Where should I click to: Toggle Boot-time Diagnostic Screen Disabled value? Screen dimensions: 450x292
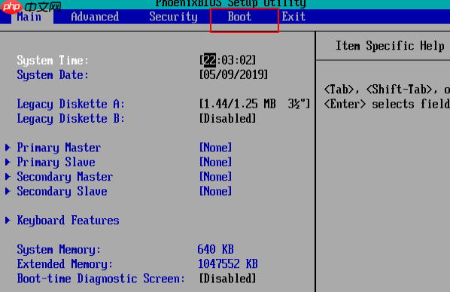(x=227, y=278)
